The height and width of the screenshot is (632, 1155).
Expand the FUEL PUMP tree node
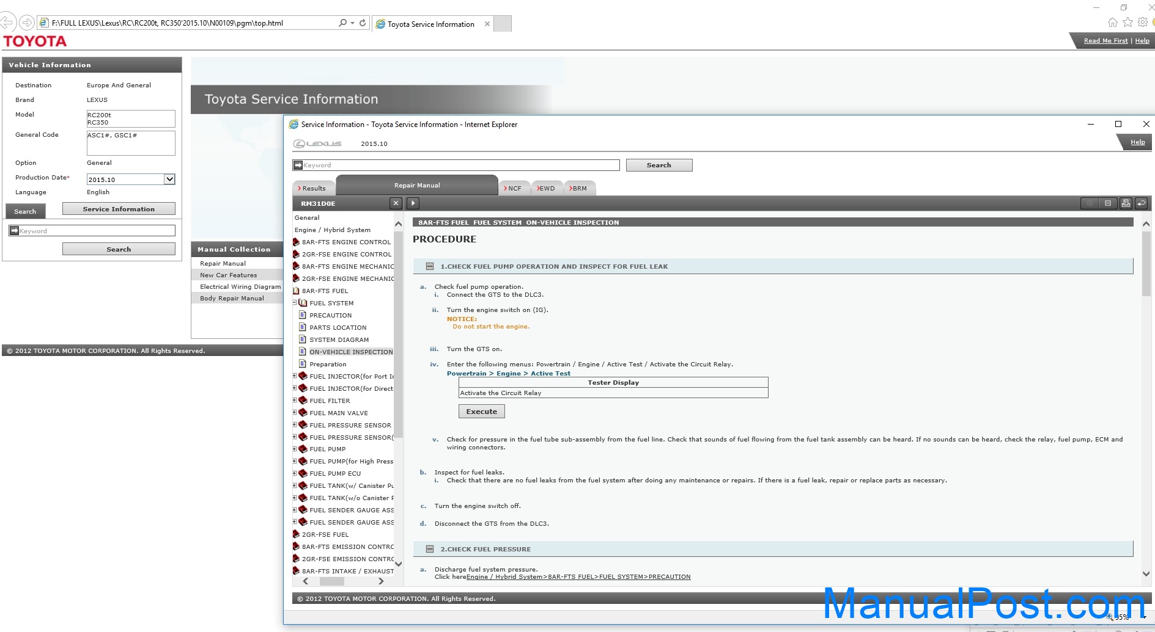point(295,449)
